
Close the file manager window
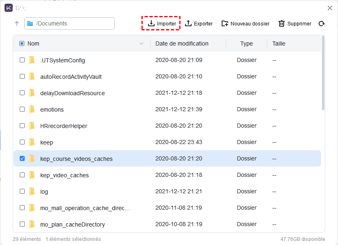tap(330, 8)
